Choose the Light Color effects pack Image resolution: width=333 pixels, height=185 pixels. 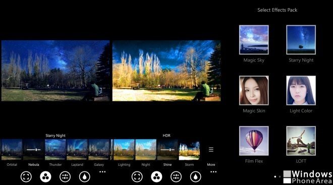[301, 90]
